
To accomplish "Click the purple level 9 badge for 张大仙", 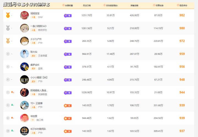I will click(x=68, y=54).
